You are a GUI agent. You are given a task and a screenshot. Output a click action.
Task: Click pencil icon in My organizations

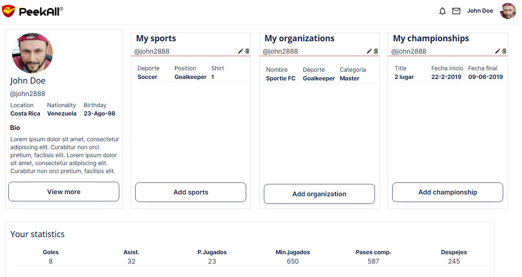pyautogui.click(x=369, y=51)
